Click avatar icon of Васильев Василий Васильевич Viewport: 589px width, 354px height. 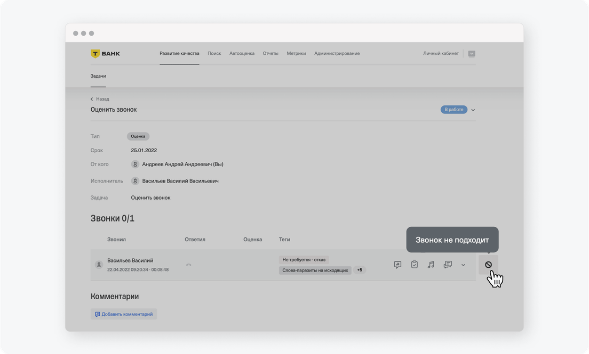[x=135, y=181]
